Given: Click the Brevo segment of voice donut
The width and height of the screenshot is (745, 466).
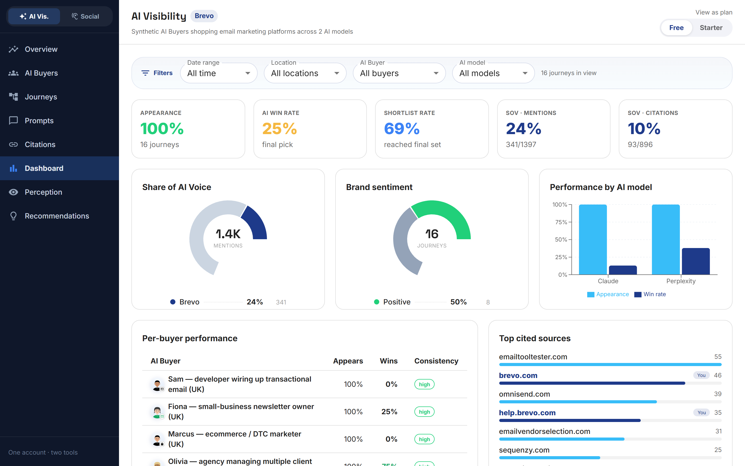Looking at the screenshot, I should tap(256, 223).
